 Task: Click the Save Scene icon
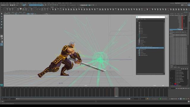click(x=14, y=5)
